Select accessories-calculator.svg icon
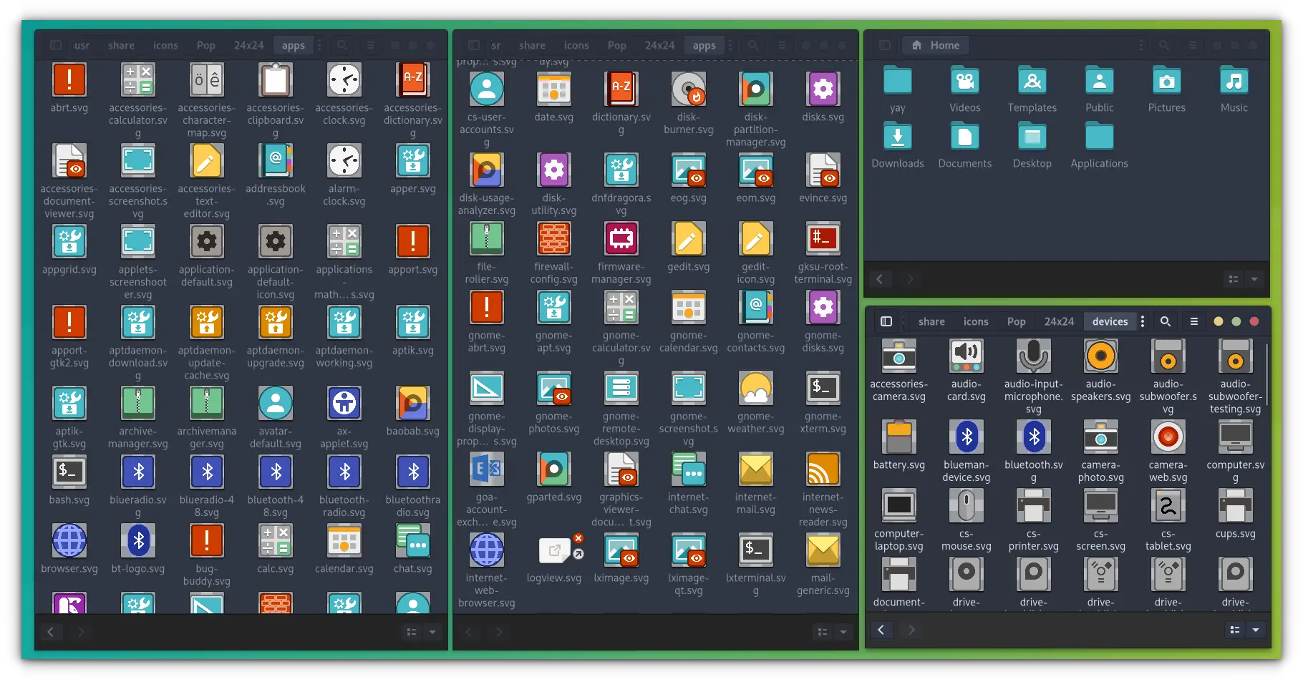Image resolution: width=1303 pixels, height=682 pixels. pyautogui.click(x=138, y=79)
